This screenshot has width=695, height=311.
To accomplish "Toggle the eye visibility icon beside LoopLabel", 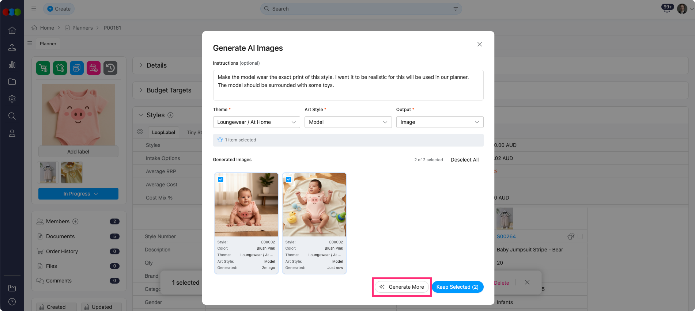I will click(140, 132).
